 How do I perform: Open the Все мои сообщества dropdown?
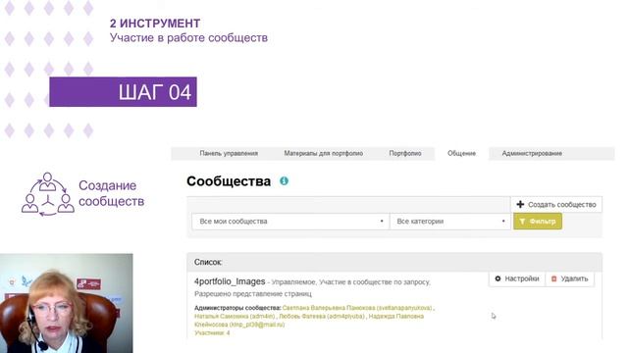coord(290,222)
